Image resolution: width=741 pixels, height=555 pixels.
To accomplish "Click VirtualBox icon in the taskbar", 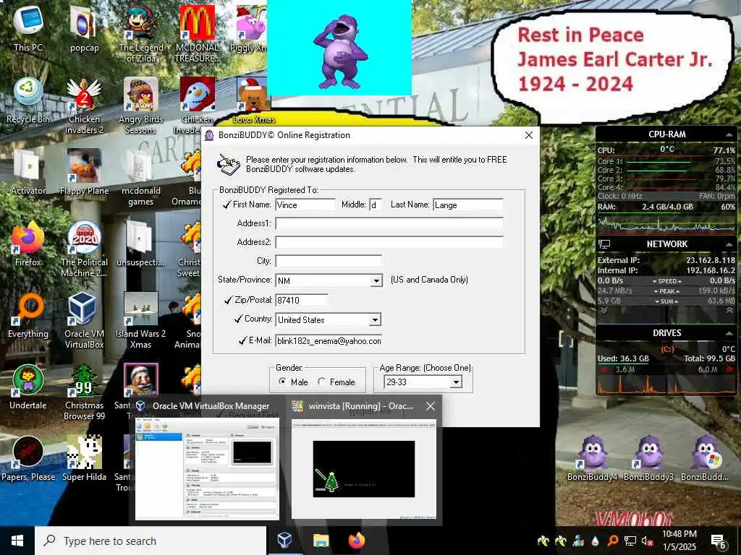I will [x=284, y=541].
